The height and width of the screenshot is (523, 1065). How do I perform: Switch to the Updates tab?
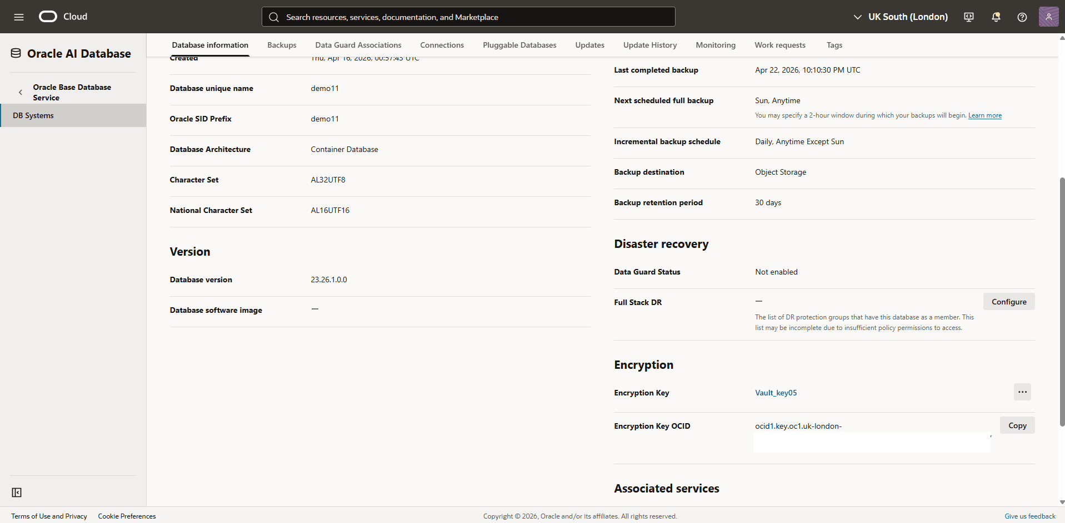point(590,45)
